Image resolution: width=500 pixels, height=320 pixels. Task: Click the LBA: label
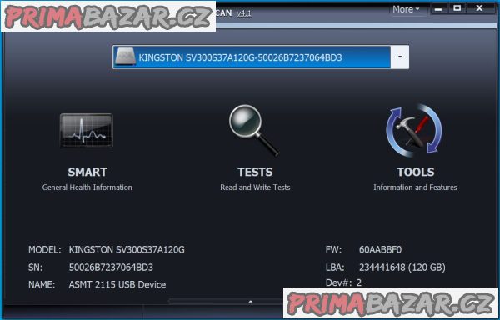(335, 267)
